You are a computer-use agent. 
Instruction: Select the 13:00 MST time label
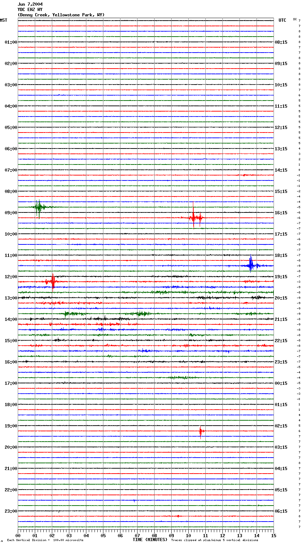pyautogui.click(x=11, y=298)
